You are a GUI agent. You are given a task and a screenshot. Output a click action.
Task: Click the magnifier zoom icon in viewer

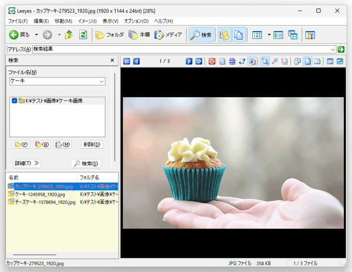coord(275,61)
